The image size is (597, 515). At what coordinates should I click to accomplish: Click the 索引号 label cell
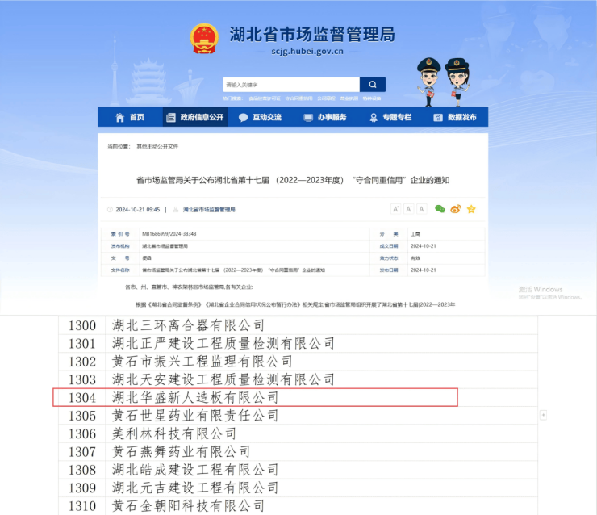pos(120,234)
